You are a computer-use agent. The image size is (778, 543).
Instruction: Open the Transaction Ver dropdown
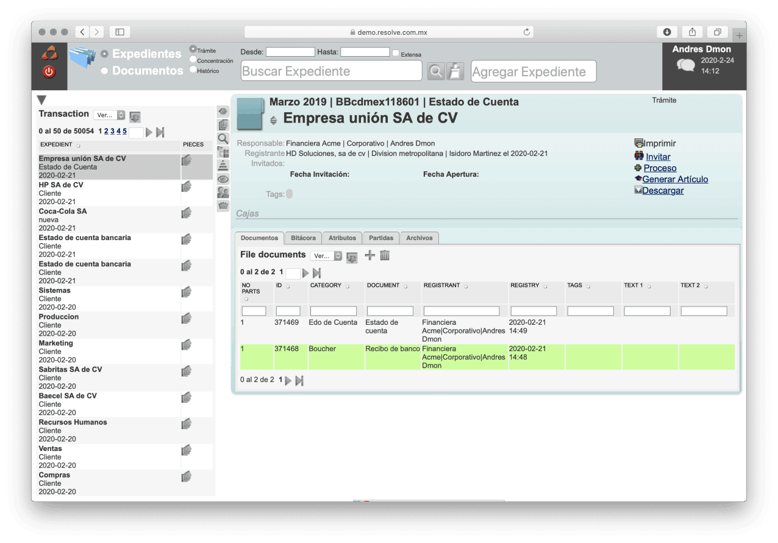109,115
